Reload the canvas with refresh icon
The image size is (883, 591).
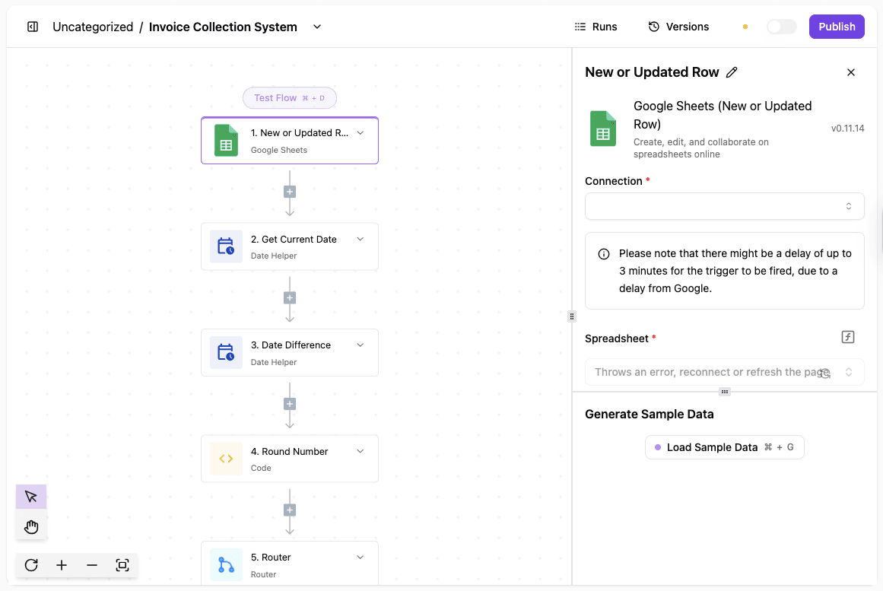pyautogui.click(x=30, y=565)
